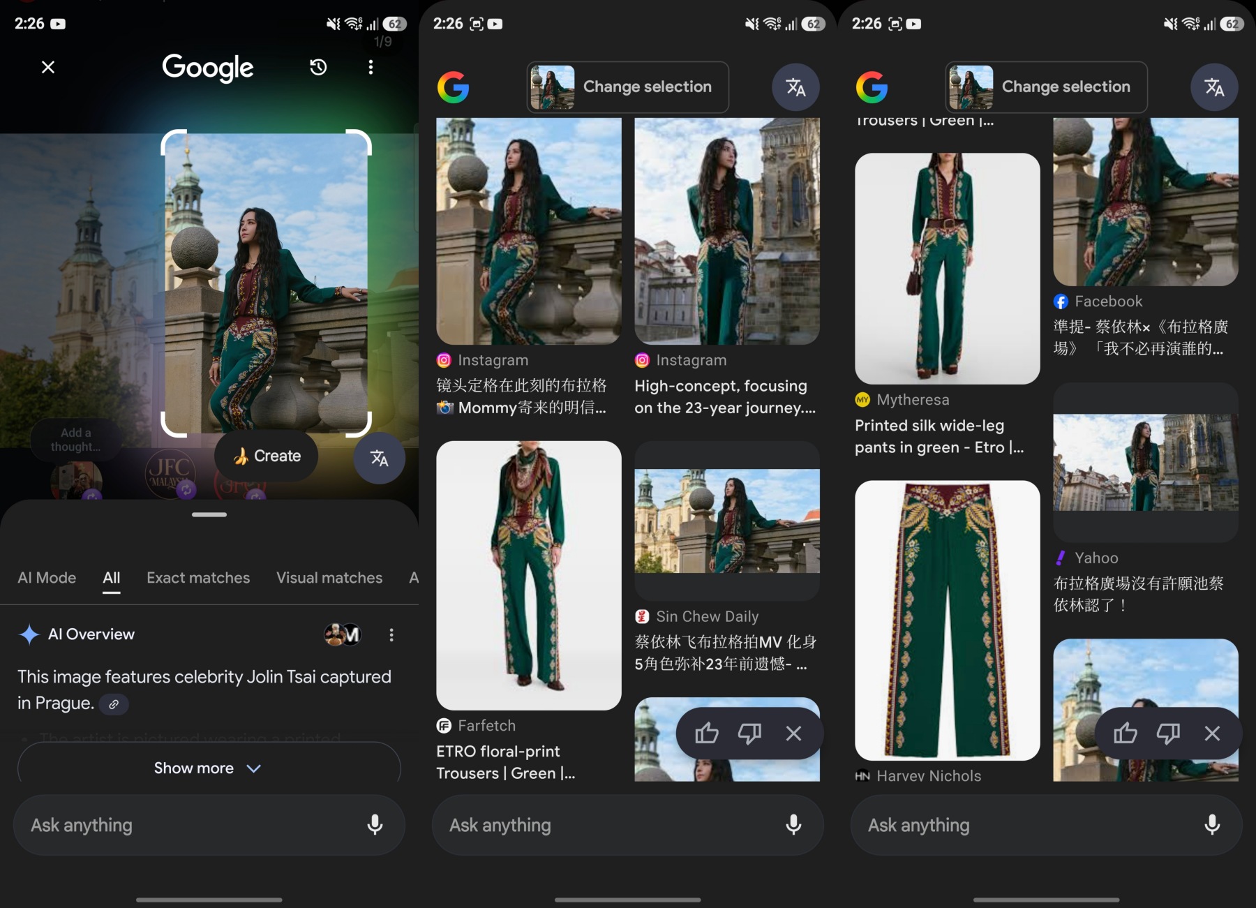
Task: Click the AI Overview source link chip
Action: tap(114, 704)
